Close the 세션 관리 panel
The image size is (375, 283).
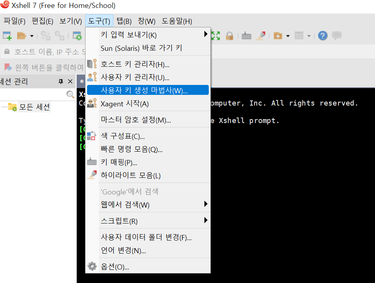[x=70, y=82]
